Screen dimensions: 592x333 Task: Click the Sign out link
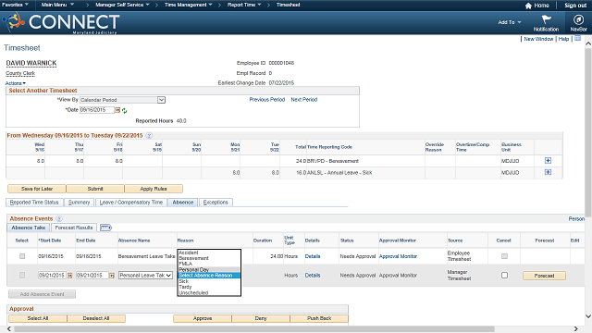click(x=575, y=6)
